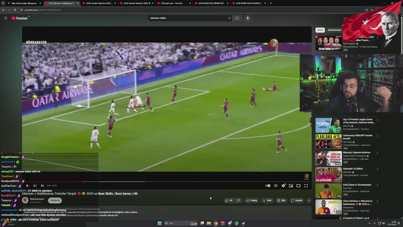Enter fullscreen mode
Image resolution: width=403 pixels, height=227 pixels.
(x=306, y=186)
